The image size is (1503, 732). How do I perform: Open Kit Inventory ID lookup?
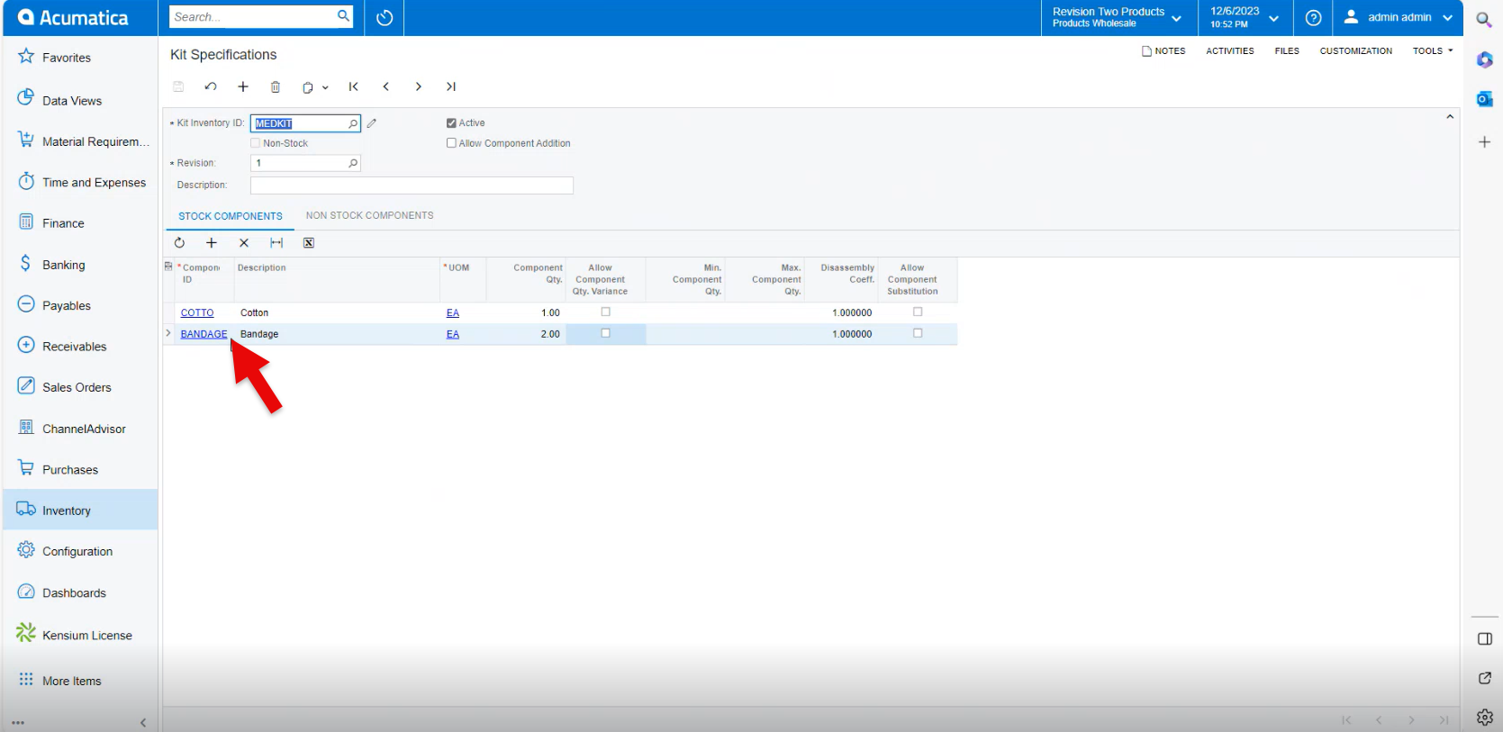click(x=353, y=123)
